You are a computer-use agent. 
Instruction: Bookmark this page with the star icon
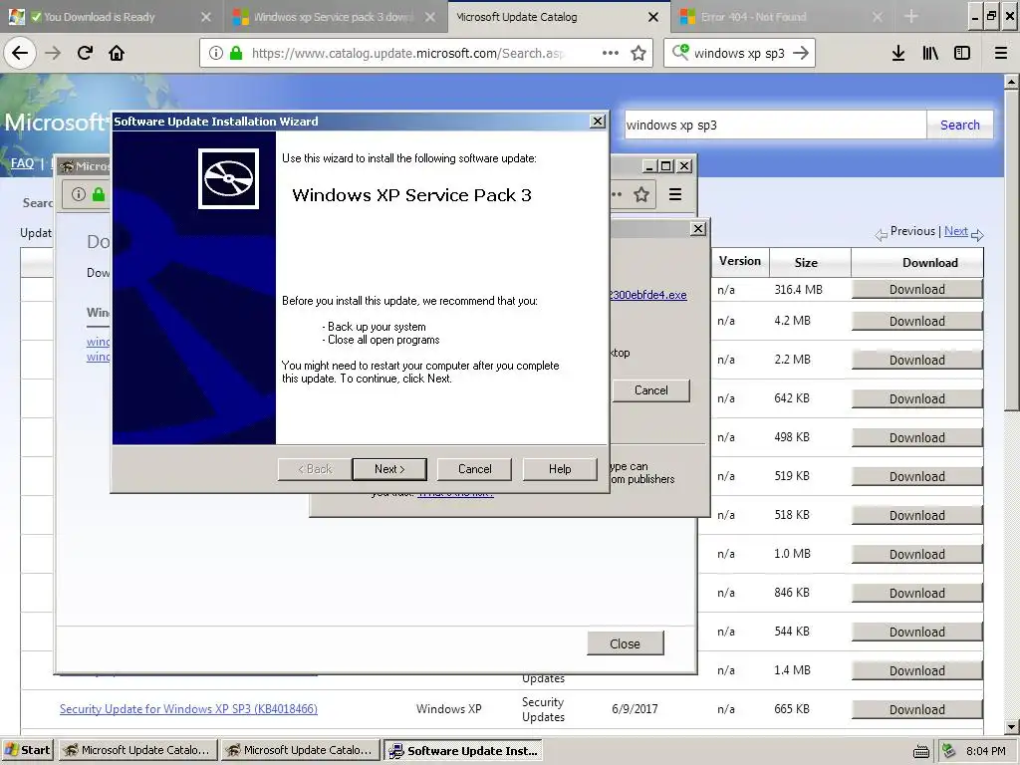638,53
